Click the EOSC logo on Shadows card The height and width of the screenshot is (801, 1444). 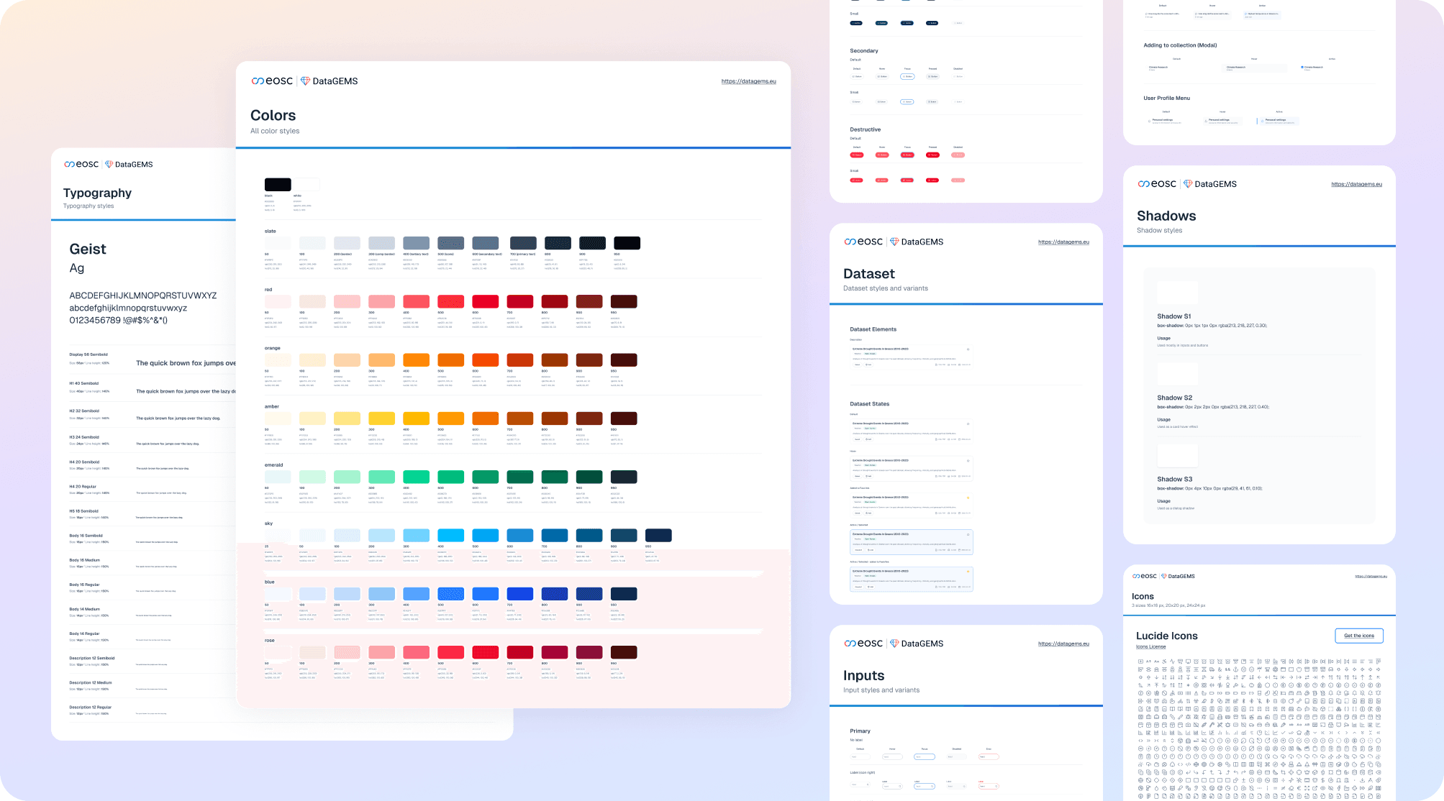(x=1157, y=184)
